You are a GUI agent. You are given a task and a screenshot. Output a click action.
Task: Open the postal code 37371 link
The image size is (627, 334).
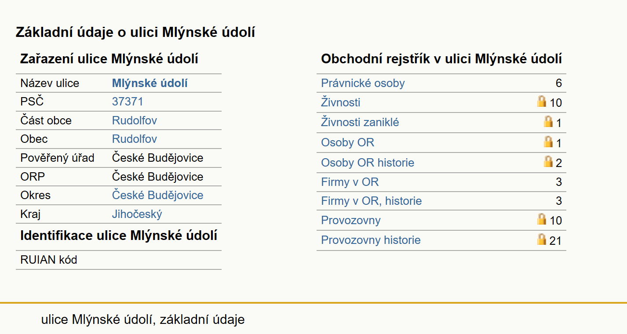point(128,102)
